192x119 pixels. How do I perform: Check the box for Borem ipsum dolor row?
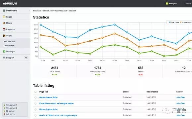coord(35,109)
